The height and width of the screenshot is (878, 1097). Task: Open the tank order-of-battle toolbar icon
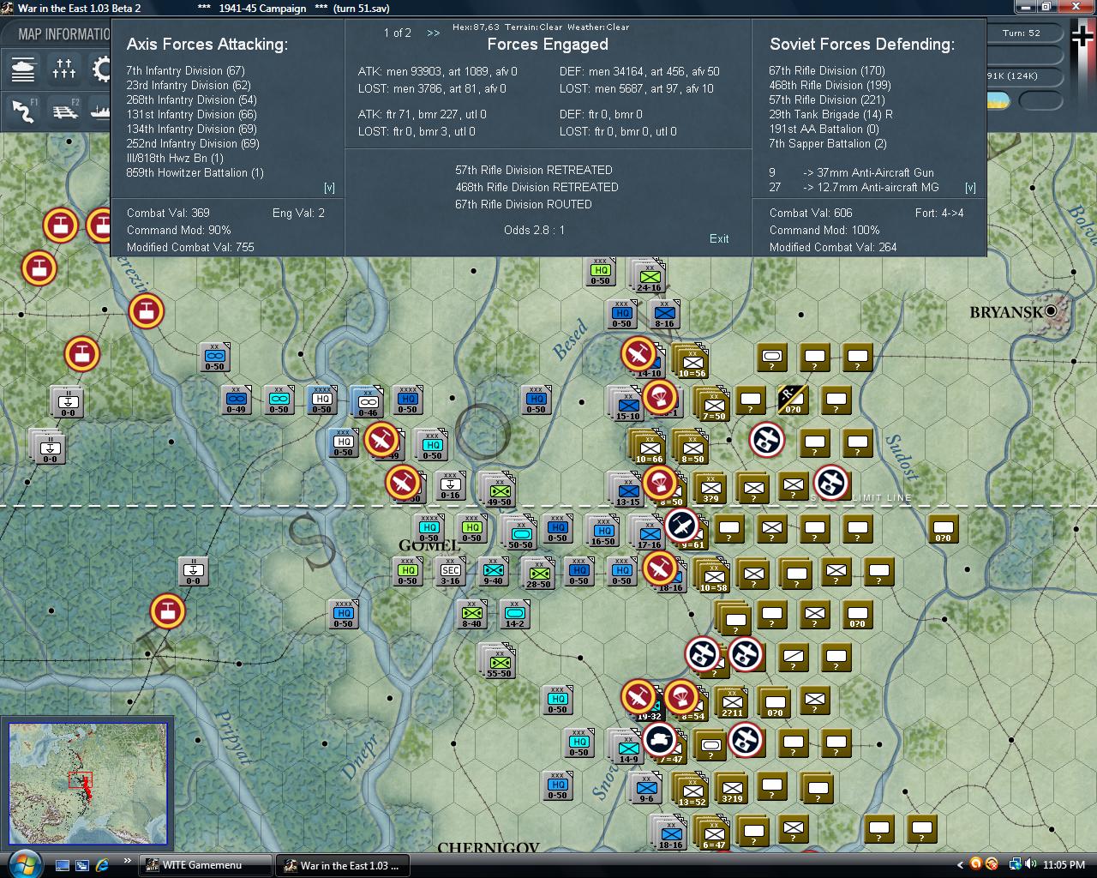pyautogui.click(x=23, y=69)
